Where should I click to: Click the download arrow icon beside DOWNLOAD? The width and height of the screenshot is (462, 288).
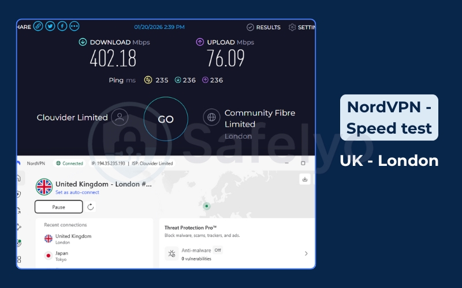click(83, 42)
